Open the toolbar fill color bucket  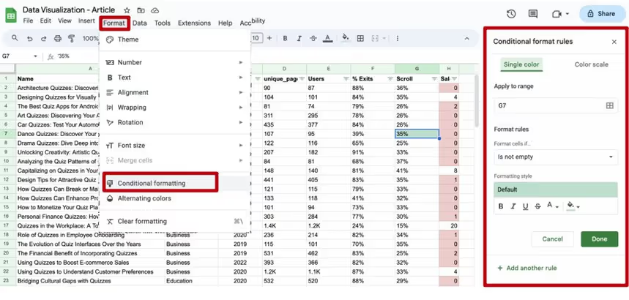(x=345, y=39)
